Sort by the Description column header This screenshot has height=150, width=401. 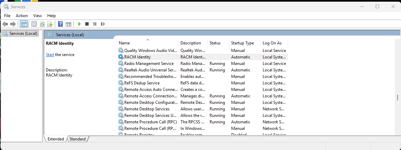tap(193, 43)
